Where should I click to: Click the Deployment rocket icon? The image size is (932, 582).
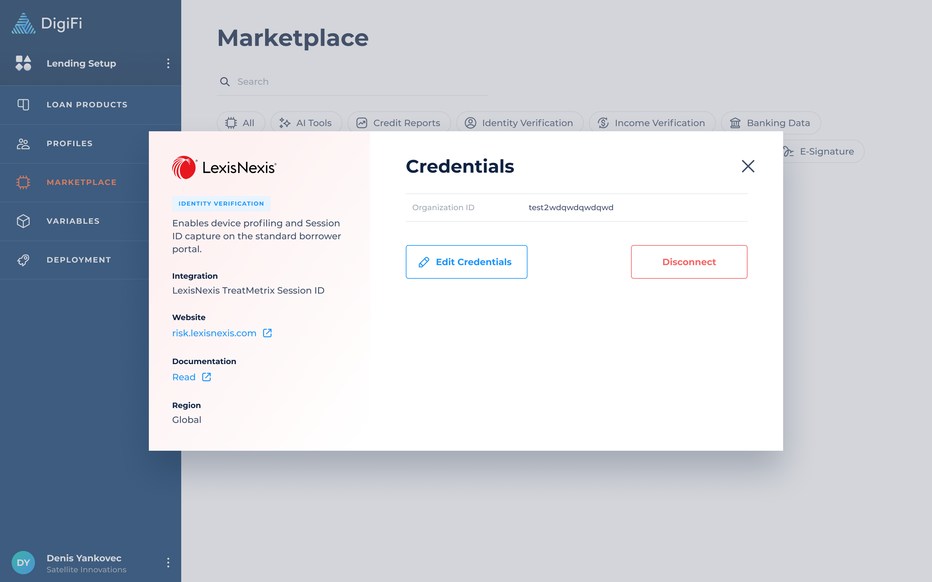(x=23, y=260)
